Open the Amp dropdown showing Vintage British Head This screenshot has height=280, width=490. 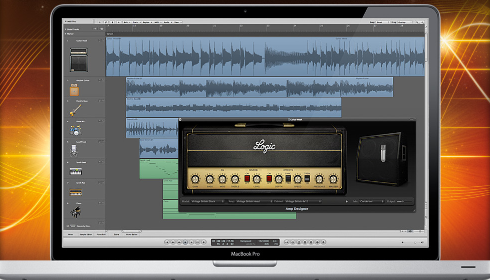(x=254, y=201)
